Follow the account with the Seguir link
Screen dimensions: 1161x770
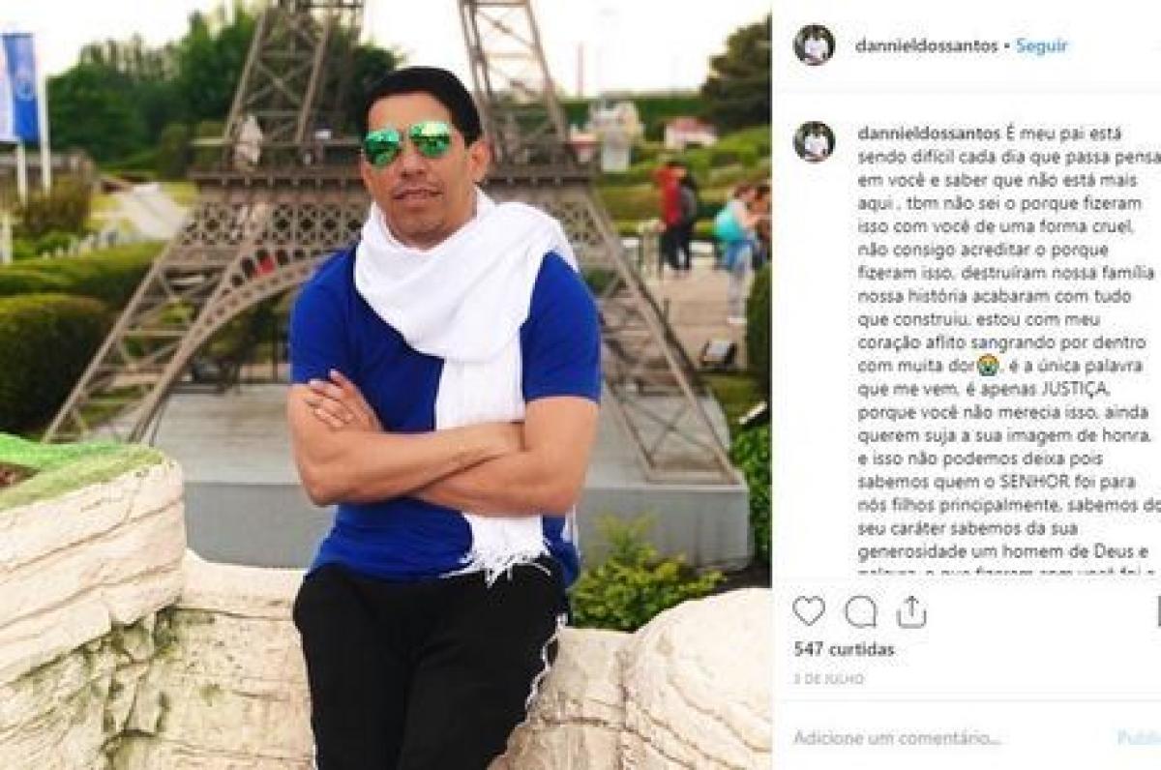click(x=1042, y=45)
